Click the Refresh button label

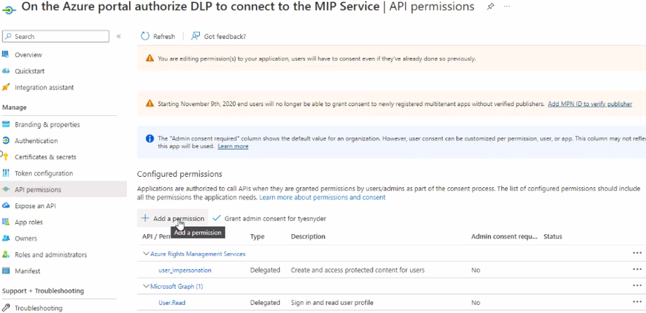pos(164,36)
